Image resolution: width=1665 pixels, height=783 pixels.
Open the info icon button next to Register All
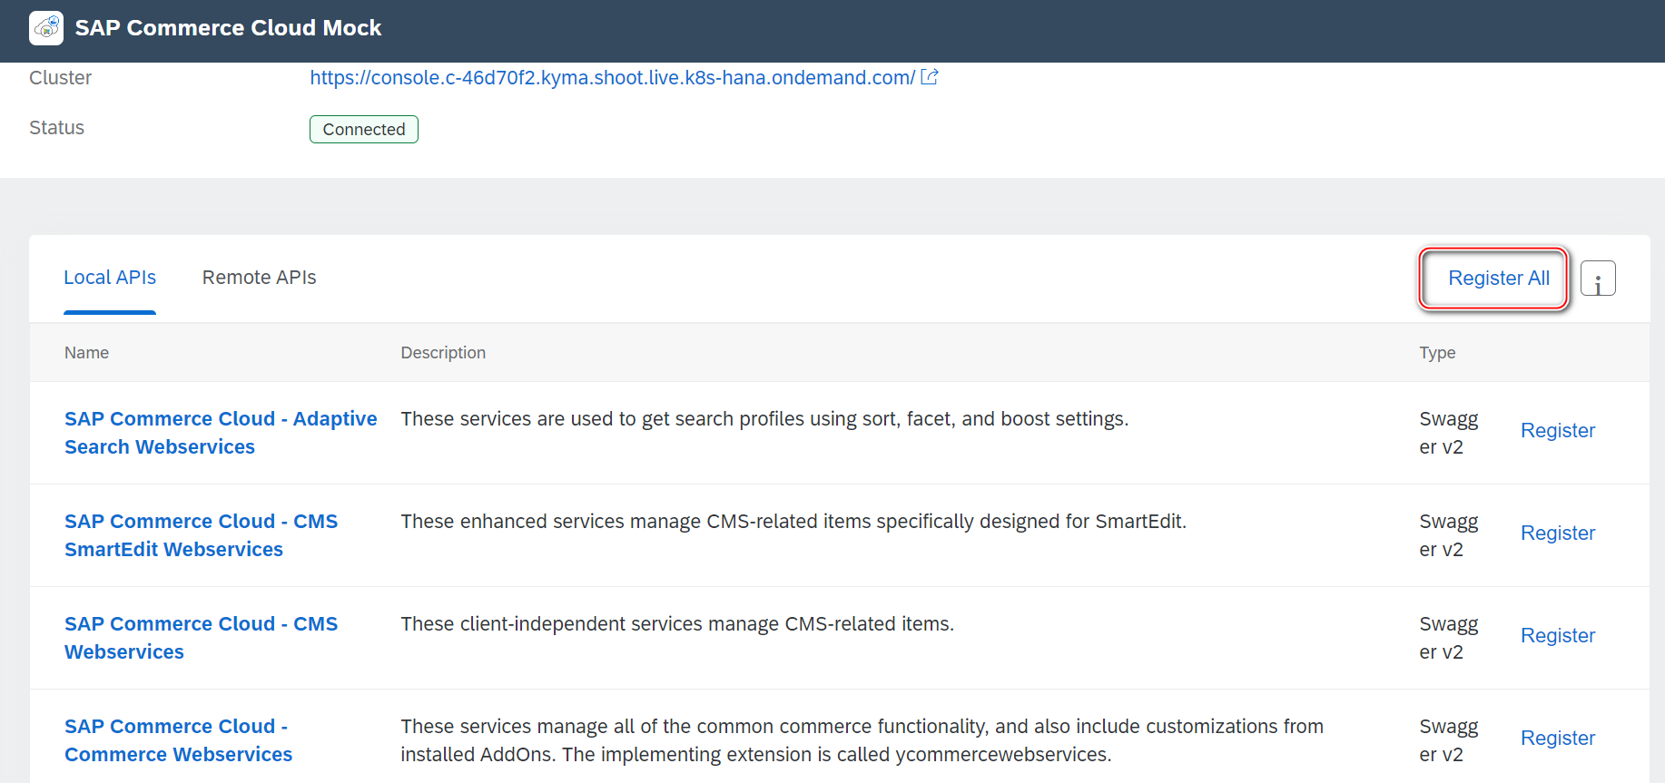click(1598, 279)
